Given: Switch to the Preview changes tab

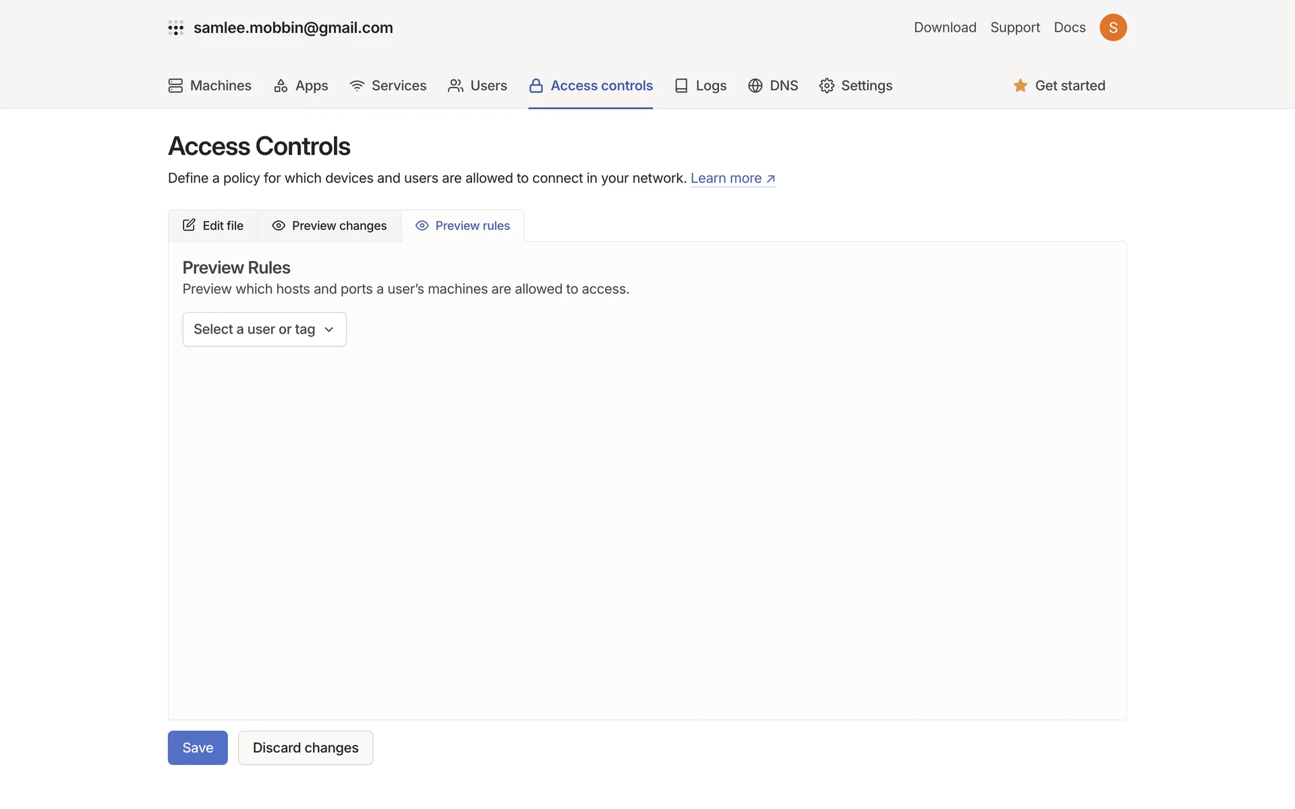Looking at the screenshot, I should click(329, 226).
